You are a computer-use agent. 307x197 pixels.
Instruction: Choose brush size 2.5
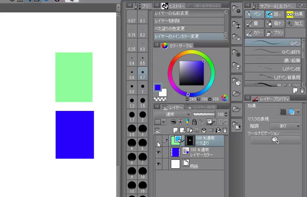132,130
